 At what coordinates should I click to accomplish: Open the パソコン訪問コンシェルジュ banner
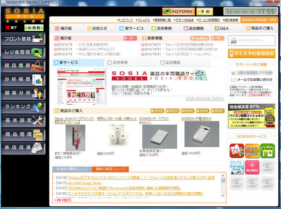tap(252, 116)
